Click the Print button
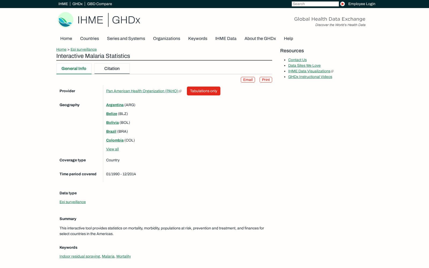The height and width of the screenshot is (268, 429). click(x=266, y=80)
